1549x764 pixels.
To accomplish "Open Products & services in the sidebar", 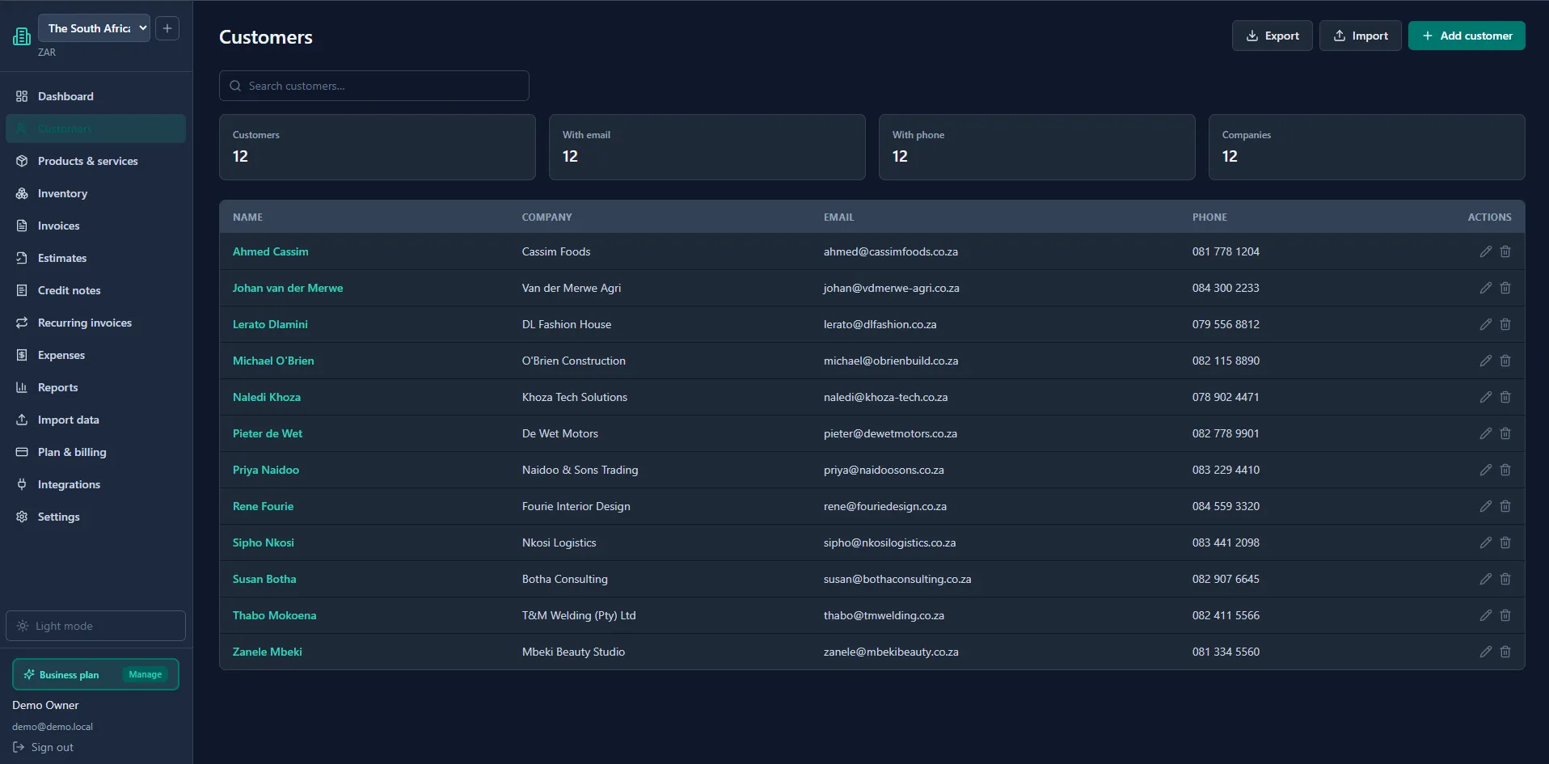I will click(x=95, y=161).
